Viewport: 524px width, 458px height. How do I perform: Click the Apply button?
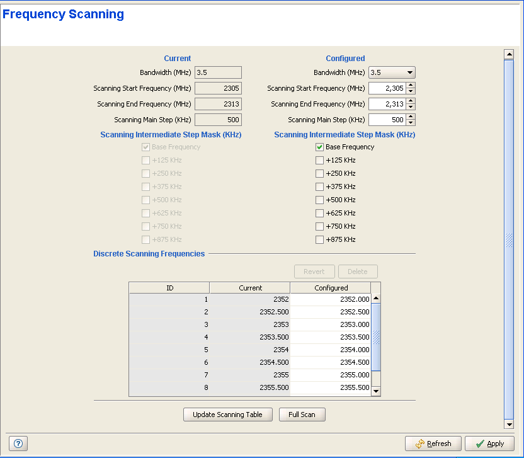489,444
